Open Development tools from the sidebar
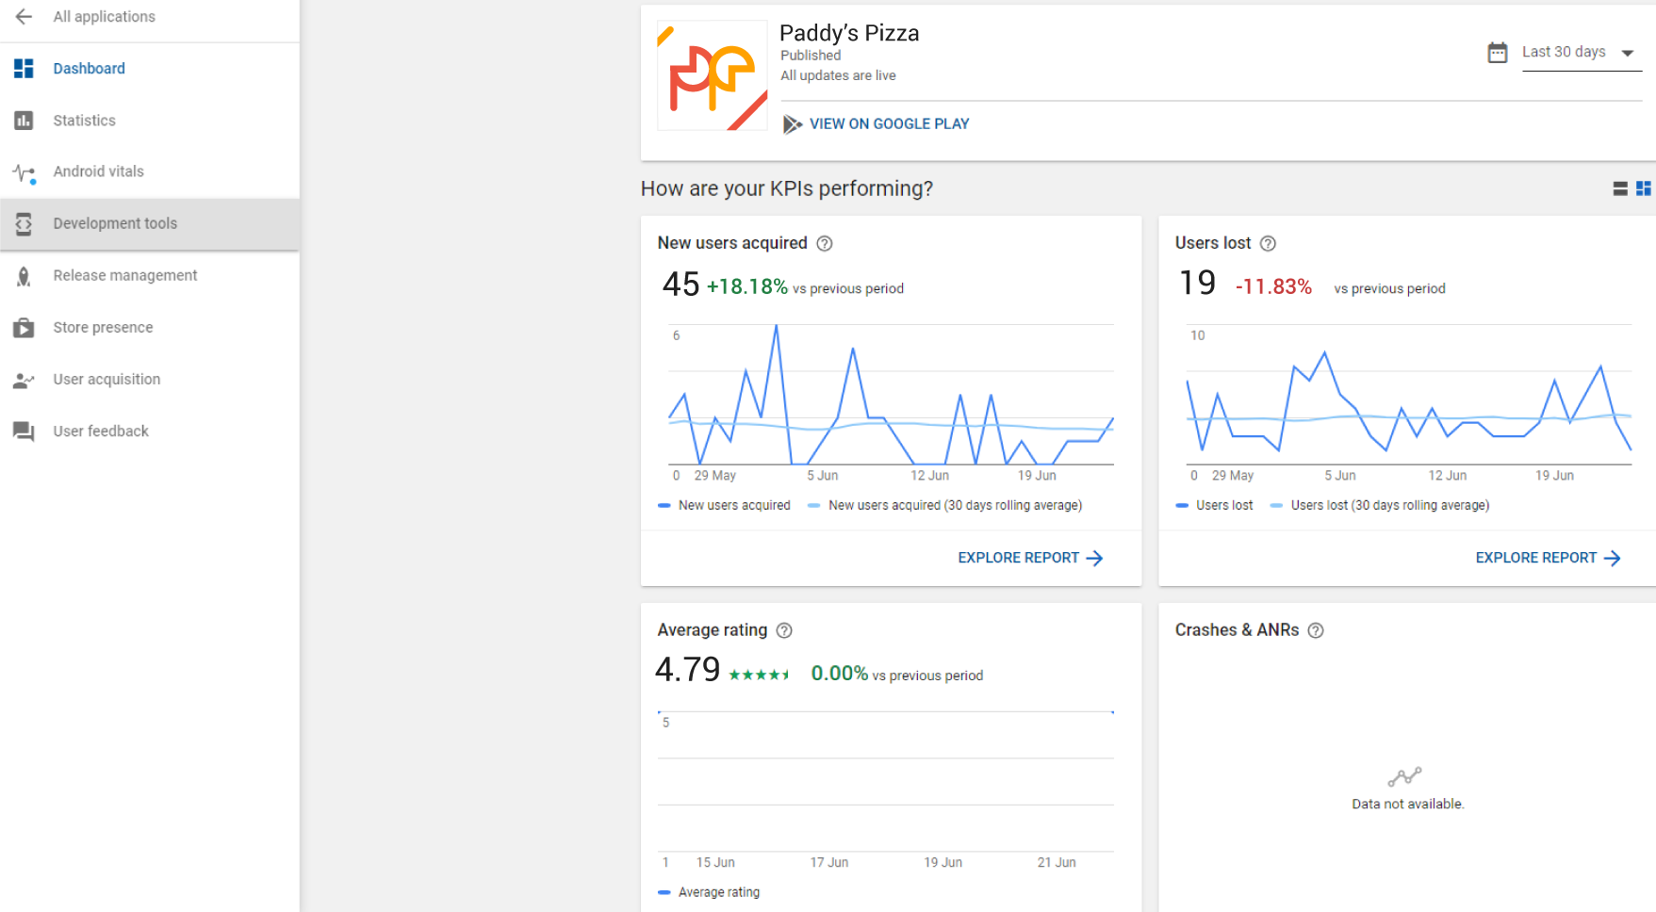Viewport: 1656px width, 912px height. (x=115, y=223)
